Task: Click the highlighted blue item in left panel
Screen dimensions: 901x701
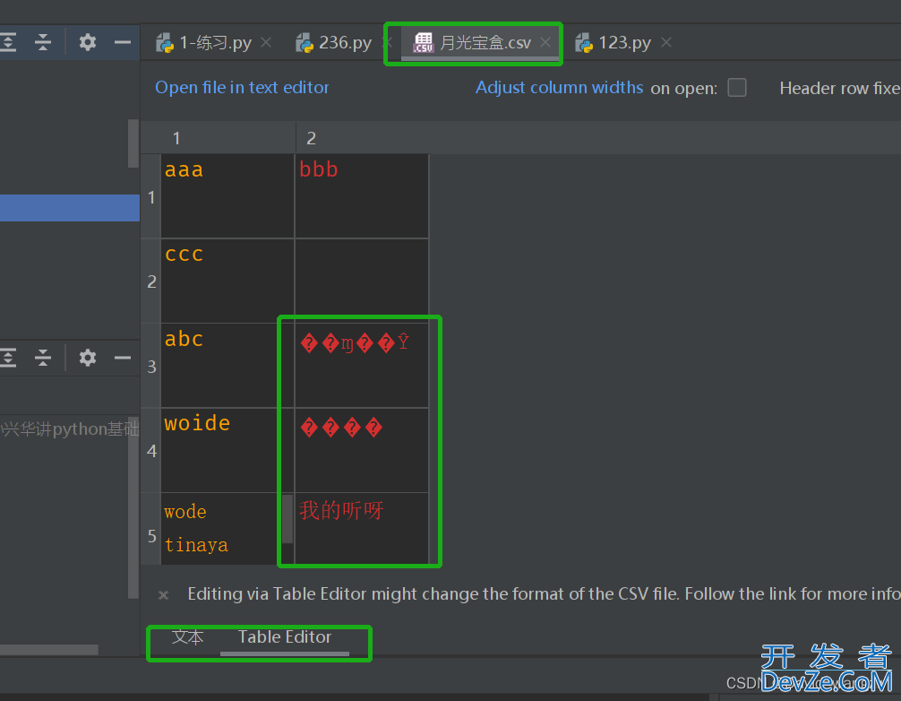Action: 70,208
